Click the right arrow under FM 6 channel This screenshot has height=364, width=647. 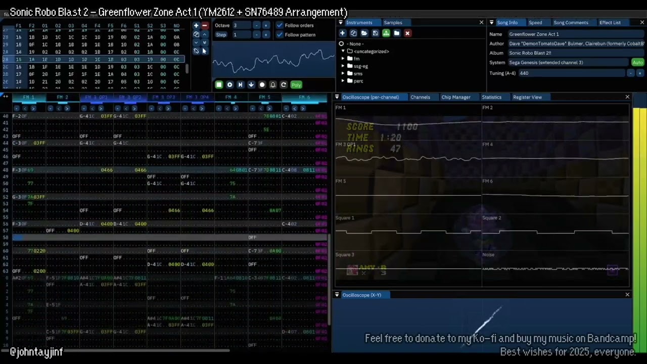pos(303,108)
